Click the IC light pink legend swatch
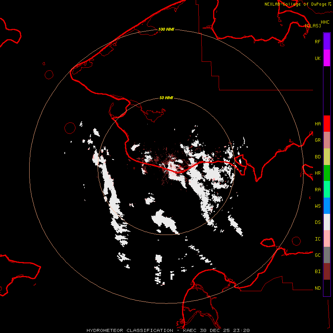333x333 pixels. (x=327, y=239)
